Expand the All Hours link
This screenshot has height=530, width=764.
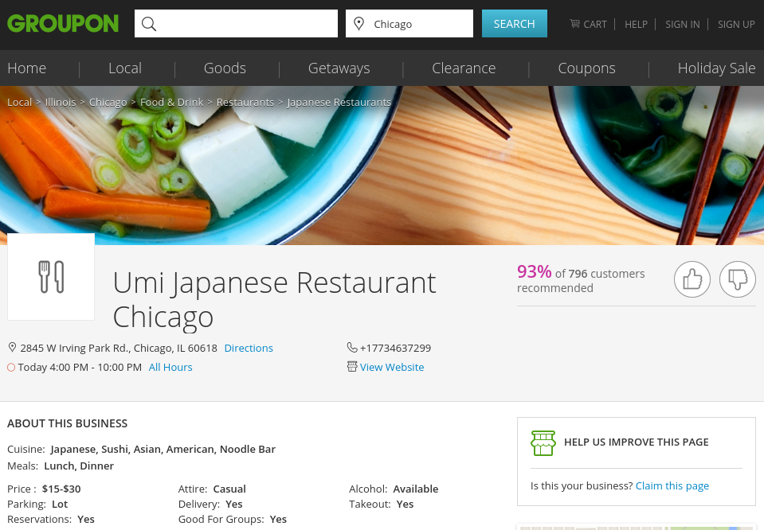pos(170,367)
